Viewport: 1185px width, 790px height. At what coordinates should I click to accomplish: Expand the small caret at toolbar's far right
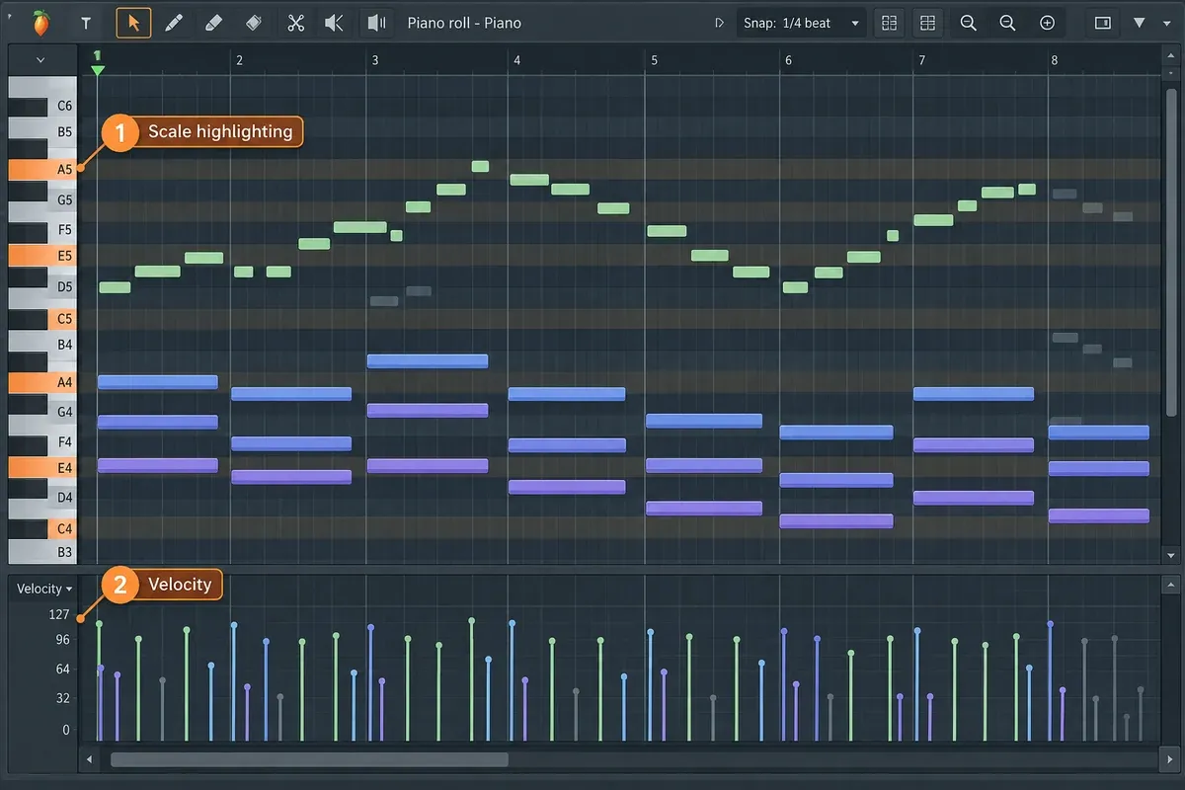pyautogui.click(x=1166, y=23)
